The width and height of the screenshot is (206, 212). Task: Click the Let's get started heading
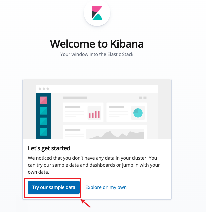pyautogui.click(x=49, y=148)
